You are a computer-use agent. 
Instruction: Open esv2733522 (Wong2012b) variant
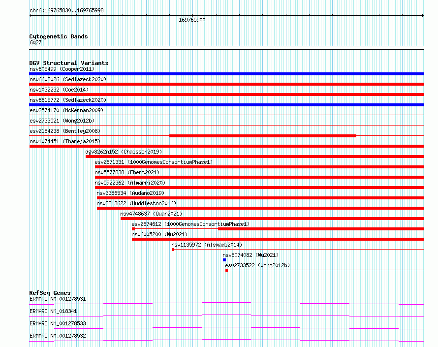pyautogui.click(x=257, y=265)
